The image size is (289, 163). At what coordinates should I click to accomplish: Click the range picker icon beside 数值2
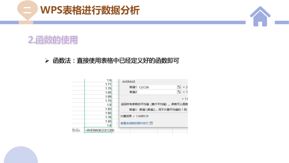tap(179, 92)
